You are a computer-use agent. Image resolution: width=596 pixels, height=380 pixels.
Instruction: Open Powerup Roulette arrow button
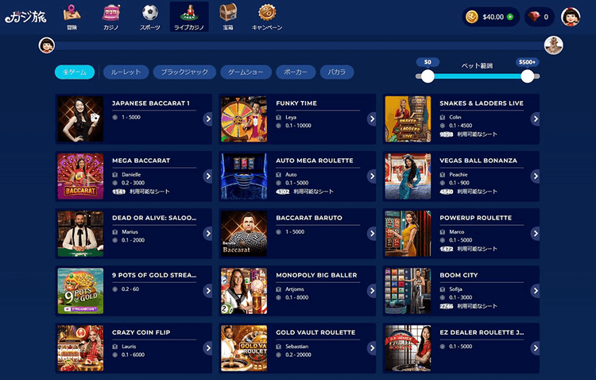[535, 233]
